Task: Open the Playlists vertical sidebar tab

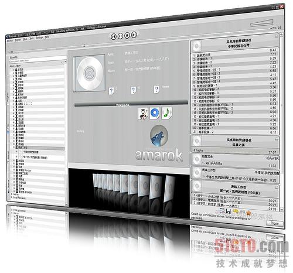Action: coord(8,99)
